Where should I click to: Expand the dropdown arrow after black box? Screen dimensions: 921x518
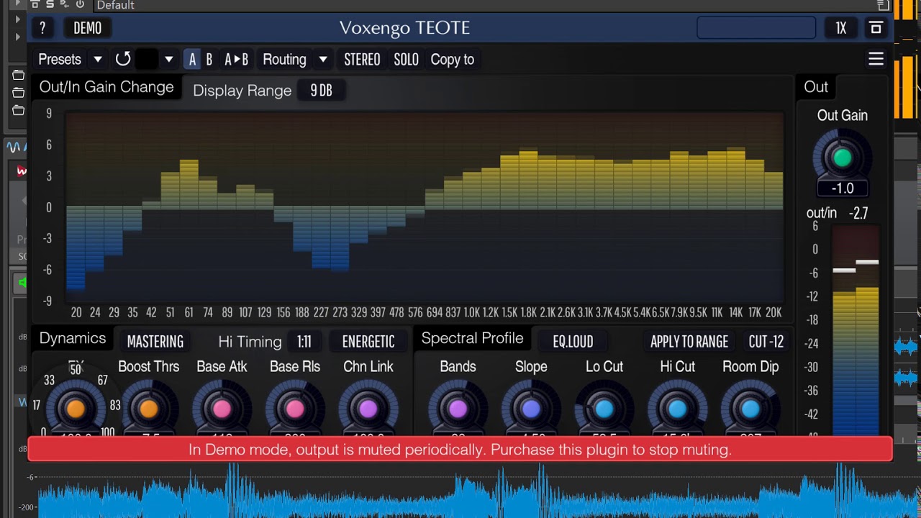[168, 60]
